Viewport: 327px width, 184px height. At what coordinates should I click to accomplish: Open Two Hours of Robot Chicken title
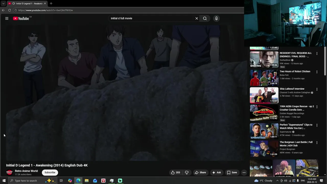(x=295, y=72)
